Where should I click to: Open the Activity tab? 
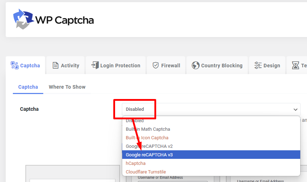[x=70, y=66]
